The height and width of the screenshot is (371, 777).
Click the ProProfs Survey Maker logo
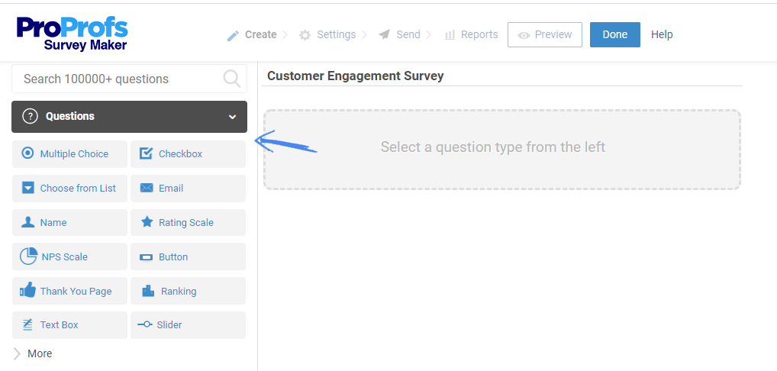pos(72,34)
